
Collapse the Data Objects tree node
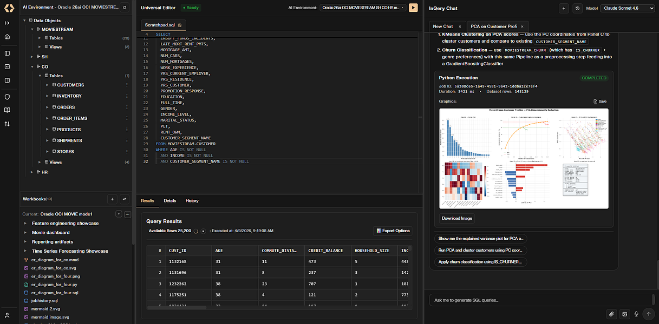click(25, 21)
